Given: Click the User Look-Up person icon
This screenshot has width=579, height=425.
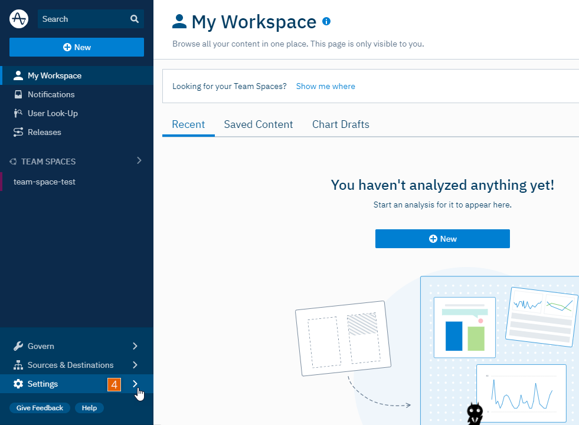Looking at the screenshot, I should coord(18,113).
